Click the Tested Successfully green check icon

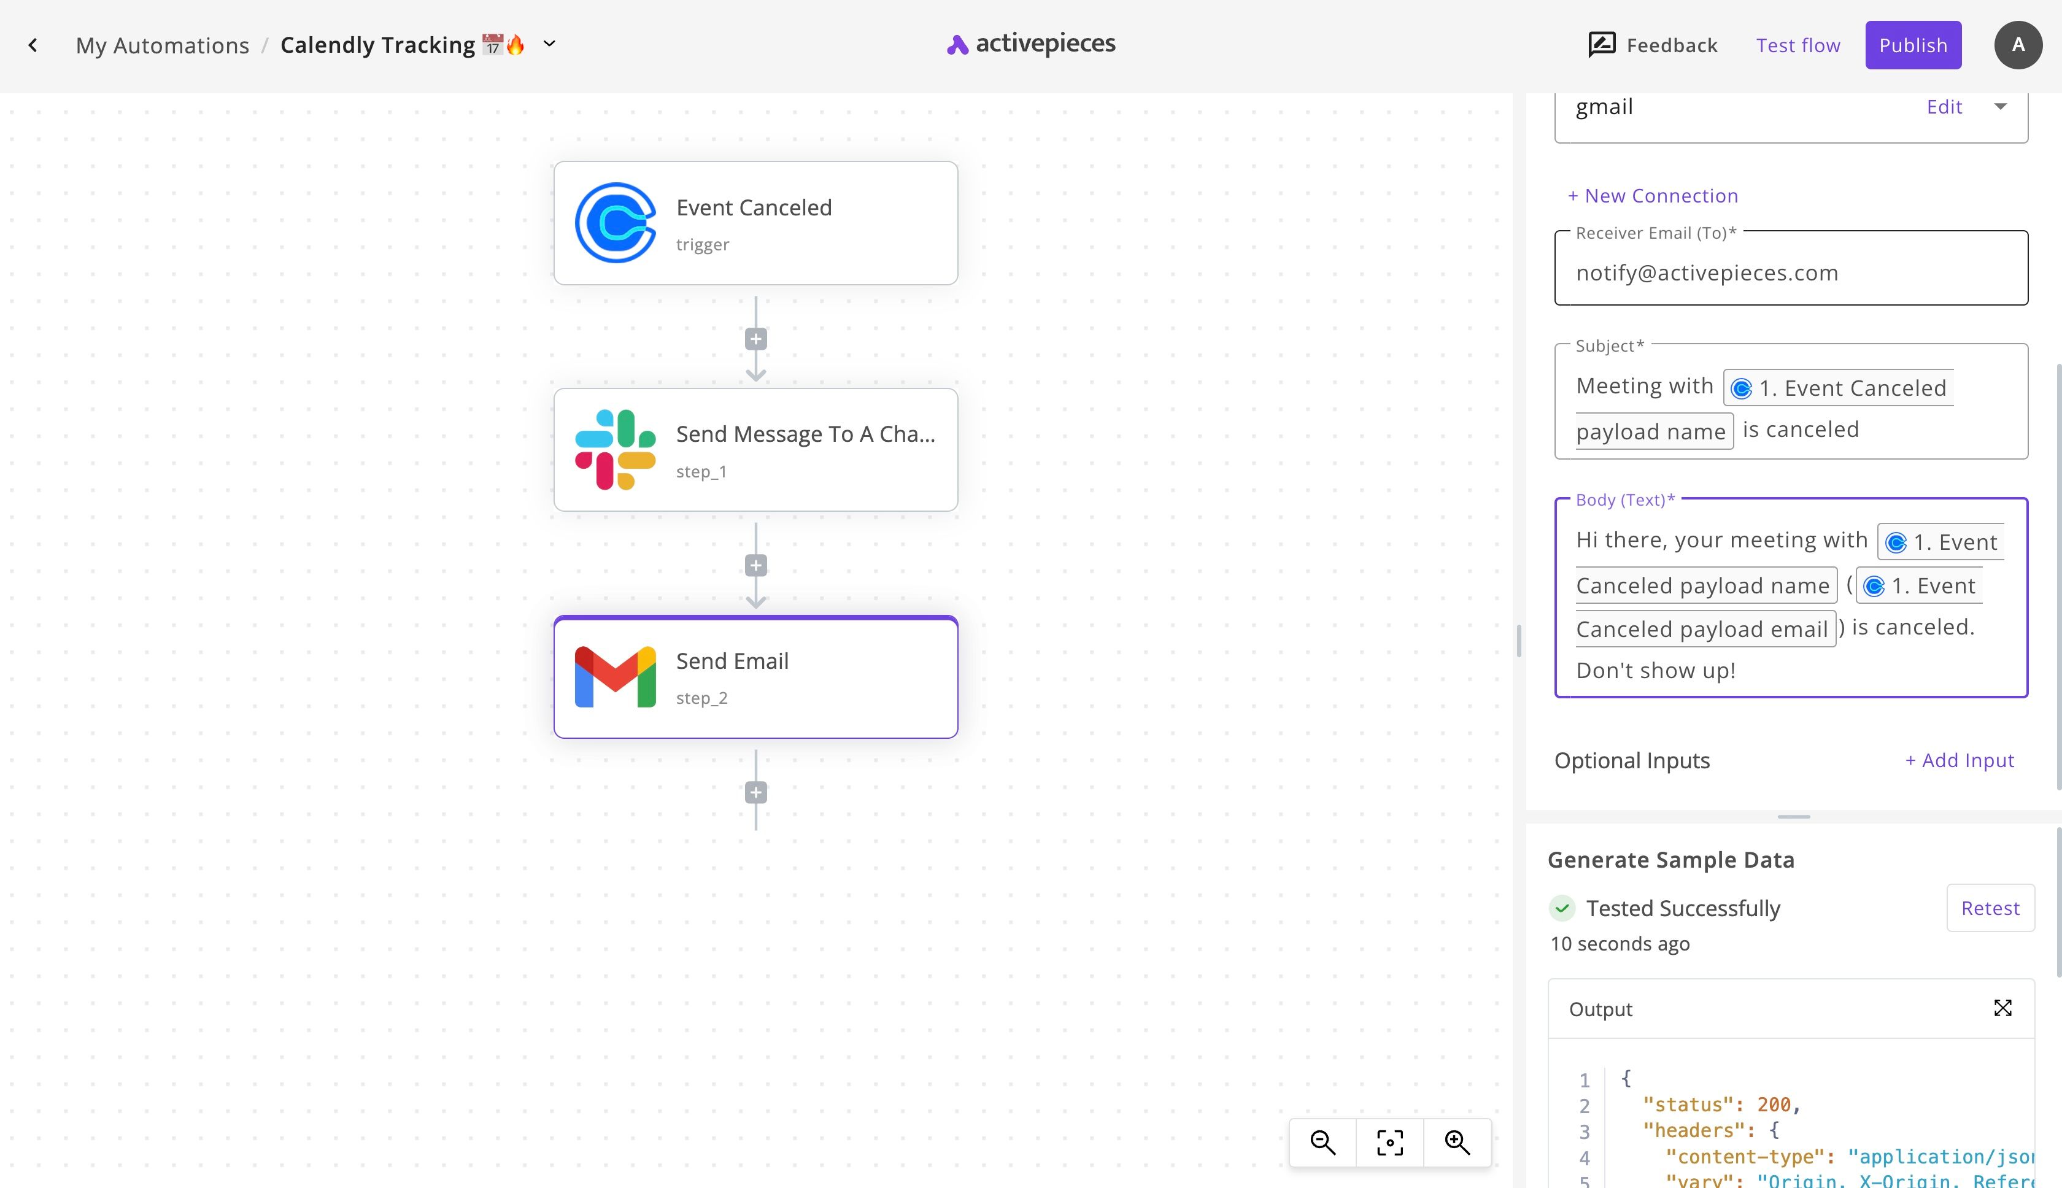[1562, 908]
